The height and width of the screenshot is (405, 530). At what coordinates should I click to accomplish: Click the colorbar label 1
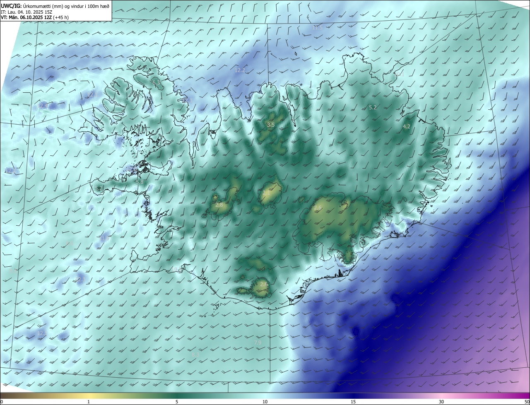point(89,402)
